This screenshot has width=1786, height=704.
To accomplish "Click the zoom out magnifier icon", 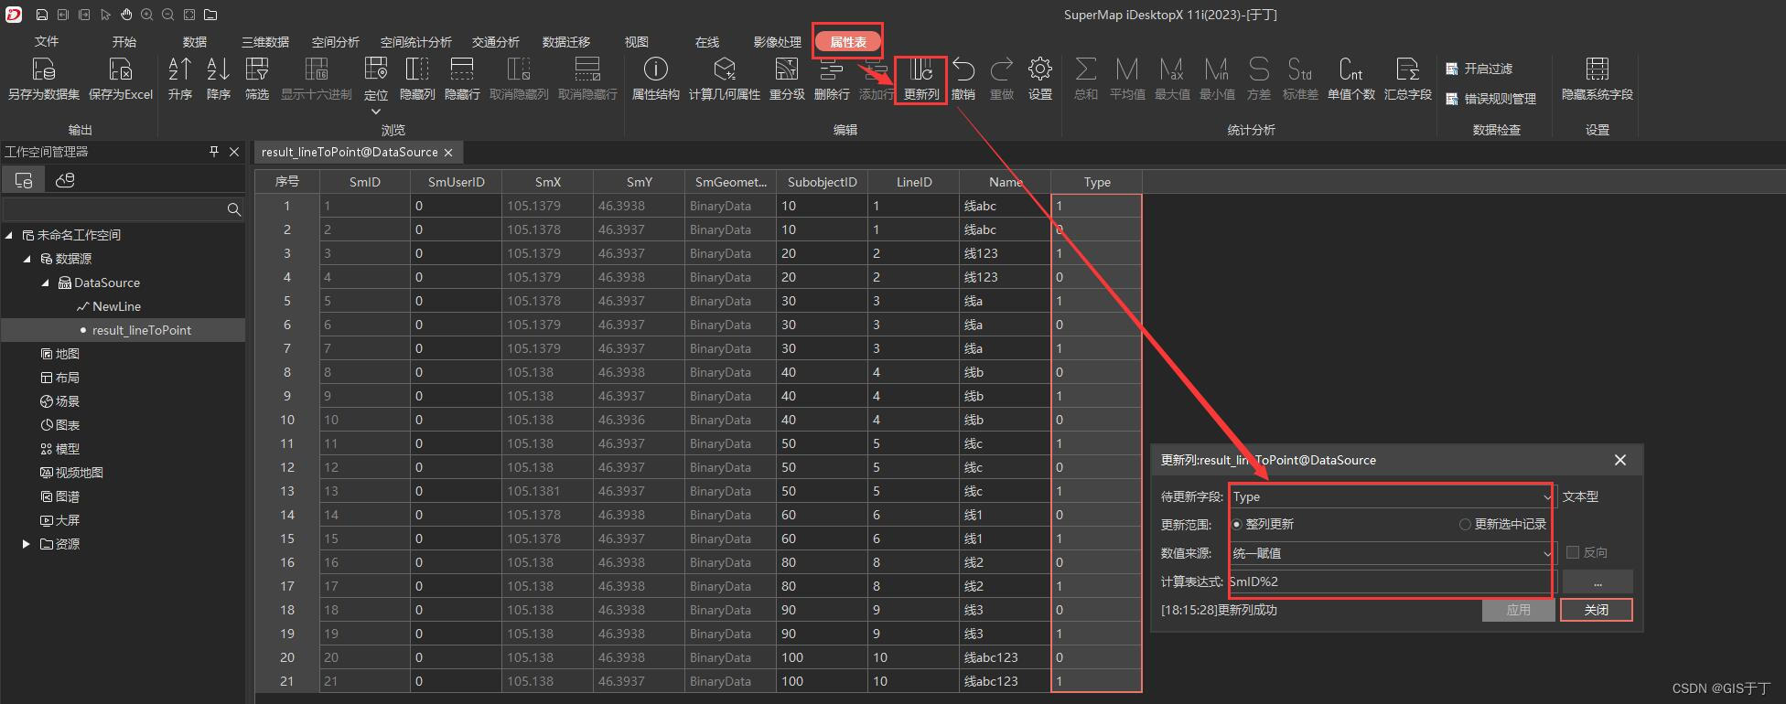I will point(168,15).
